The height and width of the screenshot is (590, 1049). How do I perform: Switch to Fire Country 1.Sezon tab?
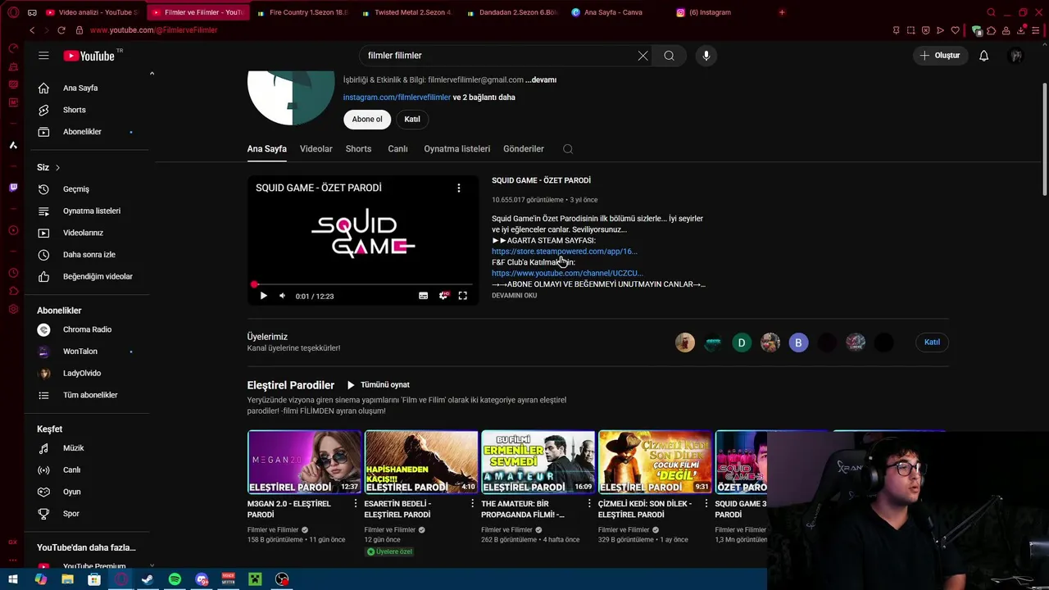[302, 12]
